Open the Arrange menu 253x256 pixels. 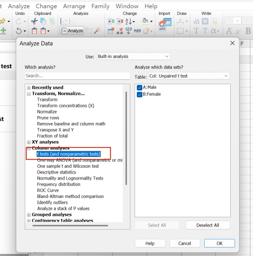click(x=74, y=6)
